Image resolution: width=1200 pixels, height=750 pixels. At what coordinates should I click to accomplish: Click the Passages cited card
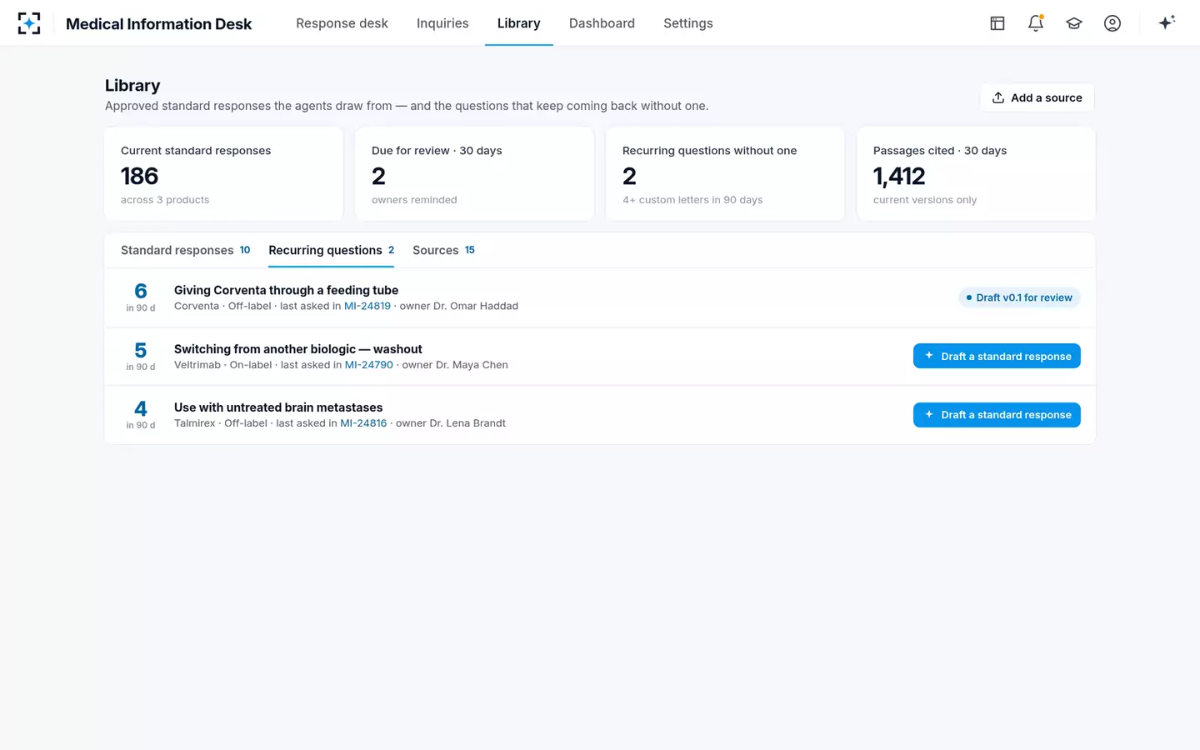pyautogui.click(x=976, y=173)
